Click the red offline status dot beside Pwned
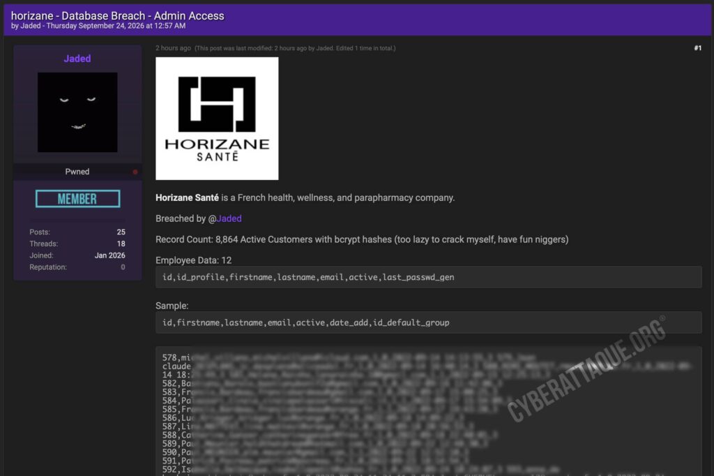 coord(135,172)
